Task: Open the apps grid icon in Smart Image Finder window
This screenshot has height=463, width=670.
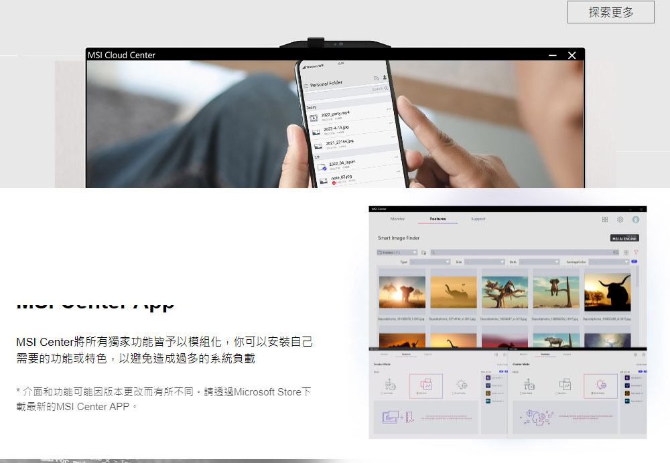Action: coord(604,219)
